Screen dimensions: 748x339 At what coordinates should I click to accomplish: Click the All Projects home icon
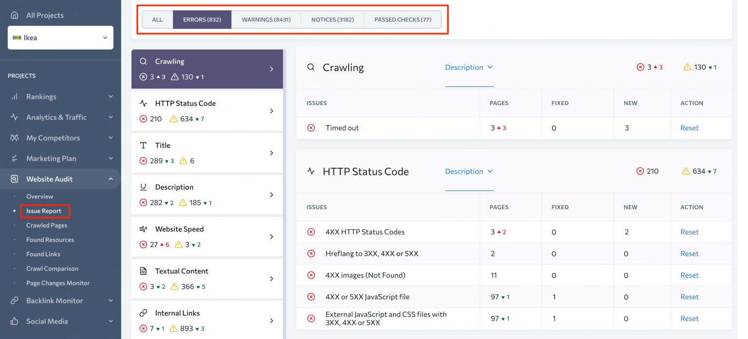[x=15, y=15]
